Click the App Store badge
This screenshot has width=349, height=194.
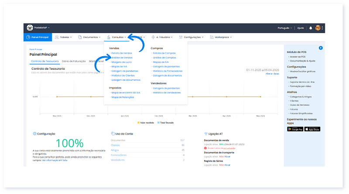coord(312,129)
